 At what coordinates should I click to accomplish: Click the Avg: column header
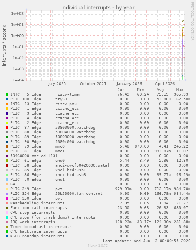pos(161,90)
